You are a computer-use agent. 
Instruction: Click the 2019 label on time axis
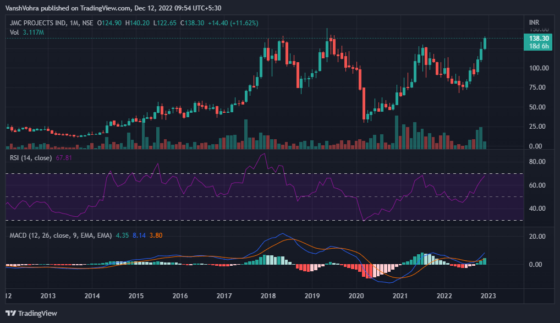point(312,296)
